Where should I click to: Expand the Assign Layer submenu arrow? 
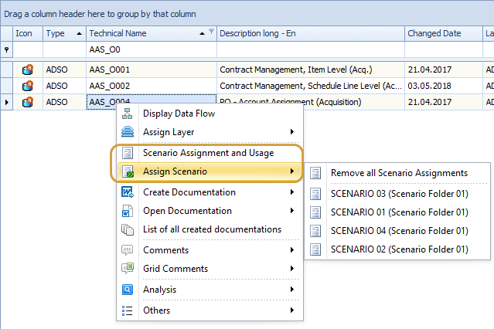click(291, 132)
